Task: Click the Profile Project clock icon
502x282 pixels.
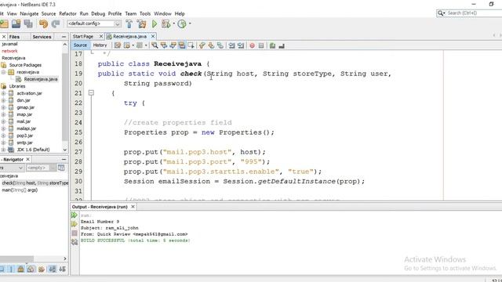Action: pos(182,23)
